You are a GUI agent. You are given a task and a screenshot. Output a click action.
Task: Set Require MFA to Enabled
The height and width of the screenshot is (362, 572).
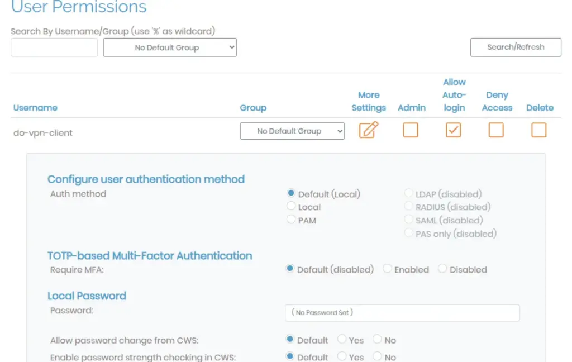388,269
